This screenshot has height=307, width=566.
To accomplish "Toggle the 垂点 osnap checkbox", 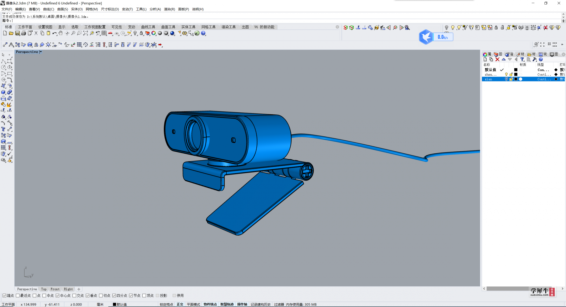I will click(x=87, y=295).
